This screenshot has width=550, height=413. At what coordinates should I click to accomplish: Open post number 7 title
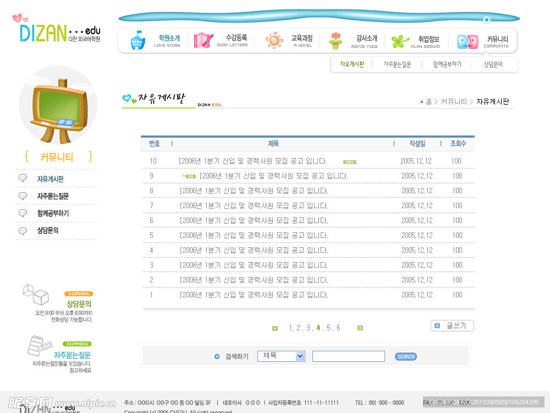[x=254, y=206]
